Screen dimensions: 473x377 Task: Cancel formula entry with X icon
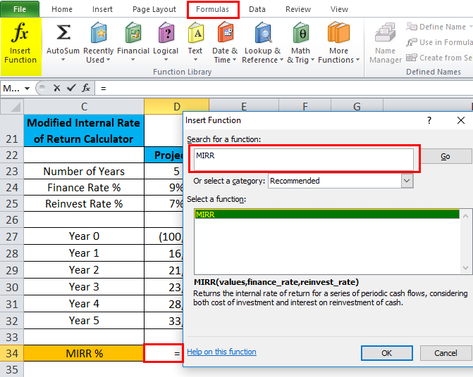click(56, 88)
